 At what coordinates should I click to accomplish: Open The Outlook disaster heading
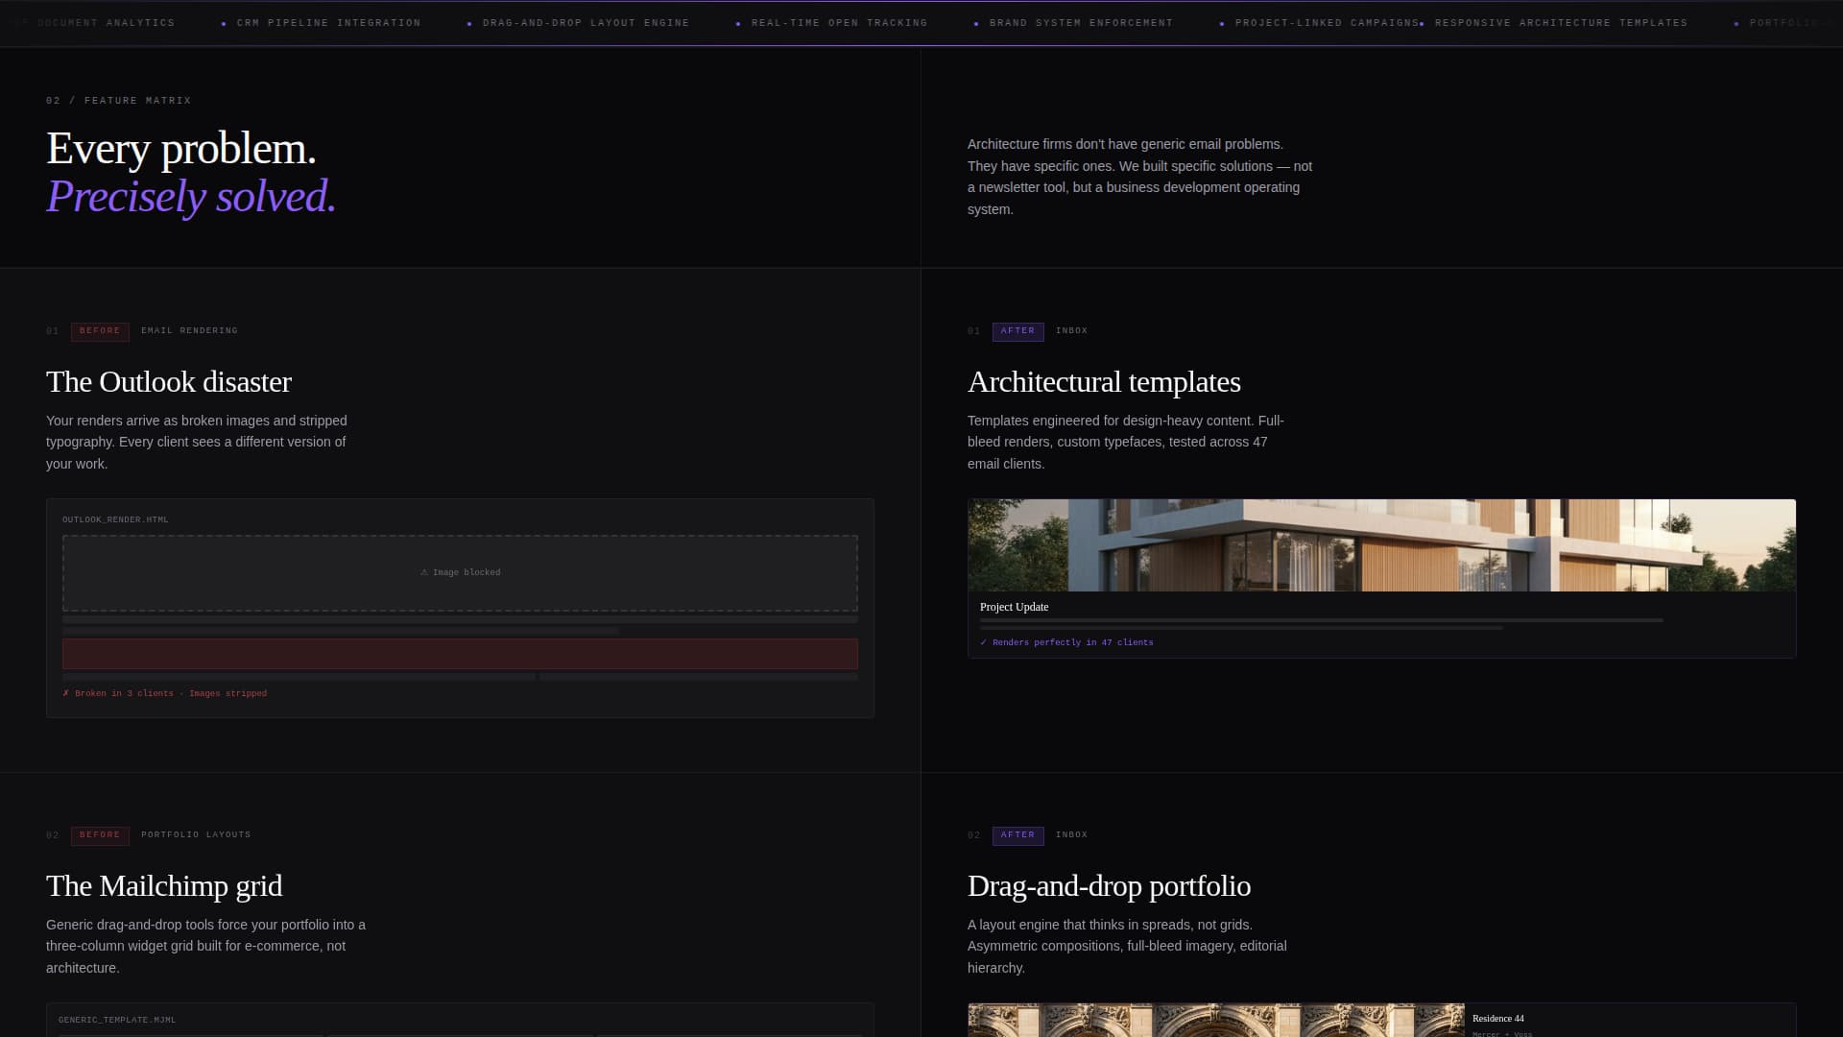coord(169,382)
